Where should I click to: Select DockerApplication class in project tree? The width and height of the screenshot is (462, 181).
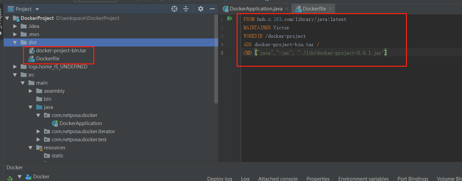coord(81,123)
